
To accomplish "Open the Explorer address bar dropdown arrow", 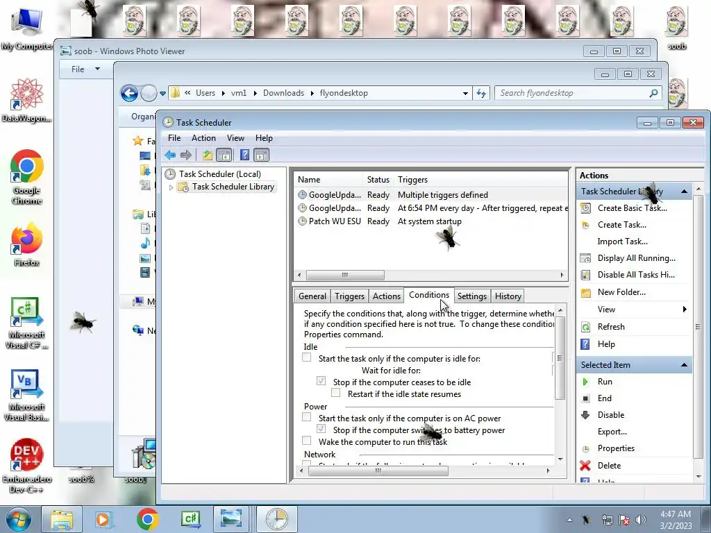I will point(465,94).
